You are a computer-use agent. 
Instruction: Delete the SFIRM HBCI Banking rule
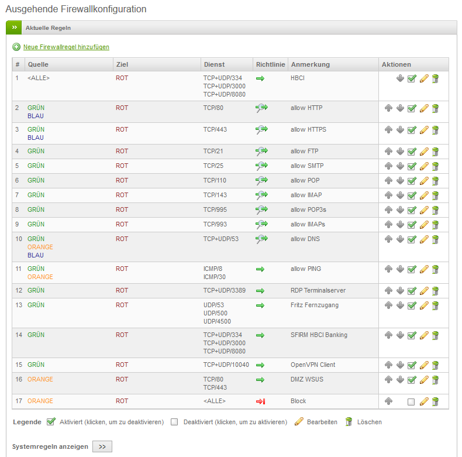pyautogui.click(x=435, y=335)
